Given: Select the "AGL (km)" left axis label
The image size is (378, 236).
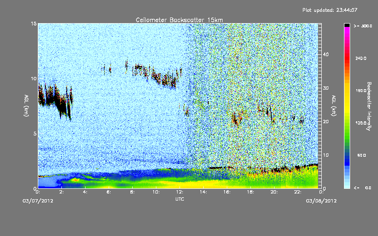Looking at the screenshot, I should click(x=26, y=105).
